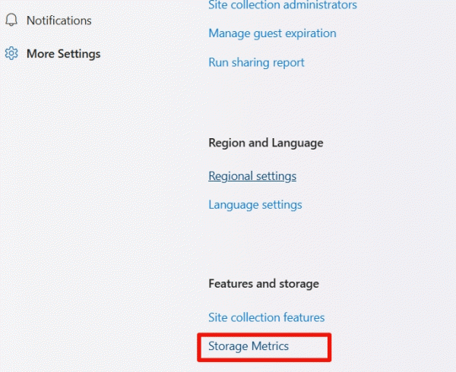Click Manage guest expiration link
The width and height of the screenshot is (456, 372).
(x=272, y=33)
